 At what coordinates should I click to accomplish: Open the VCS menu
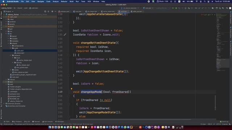click(89, 1)
